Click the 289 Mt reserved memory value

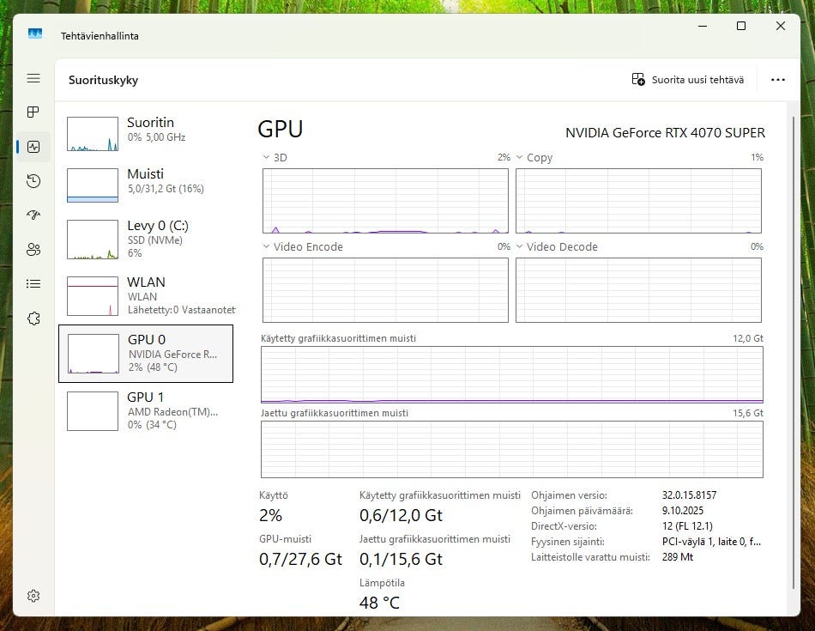coord(677,556)
